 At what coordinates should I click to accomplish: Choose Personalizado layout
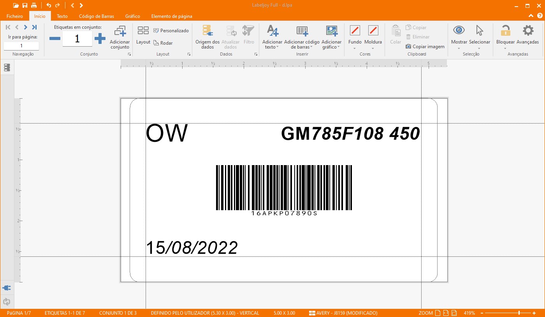pyautogui.click(x=171, y=31)
